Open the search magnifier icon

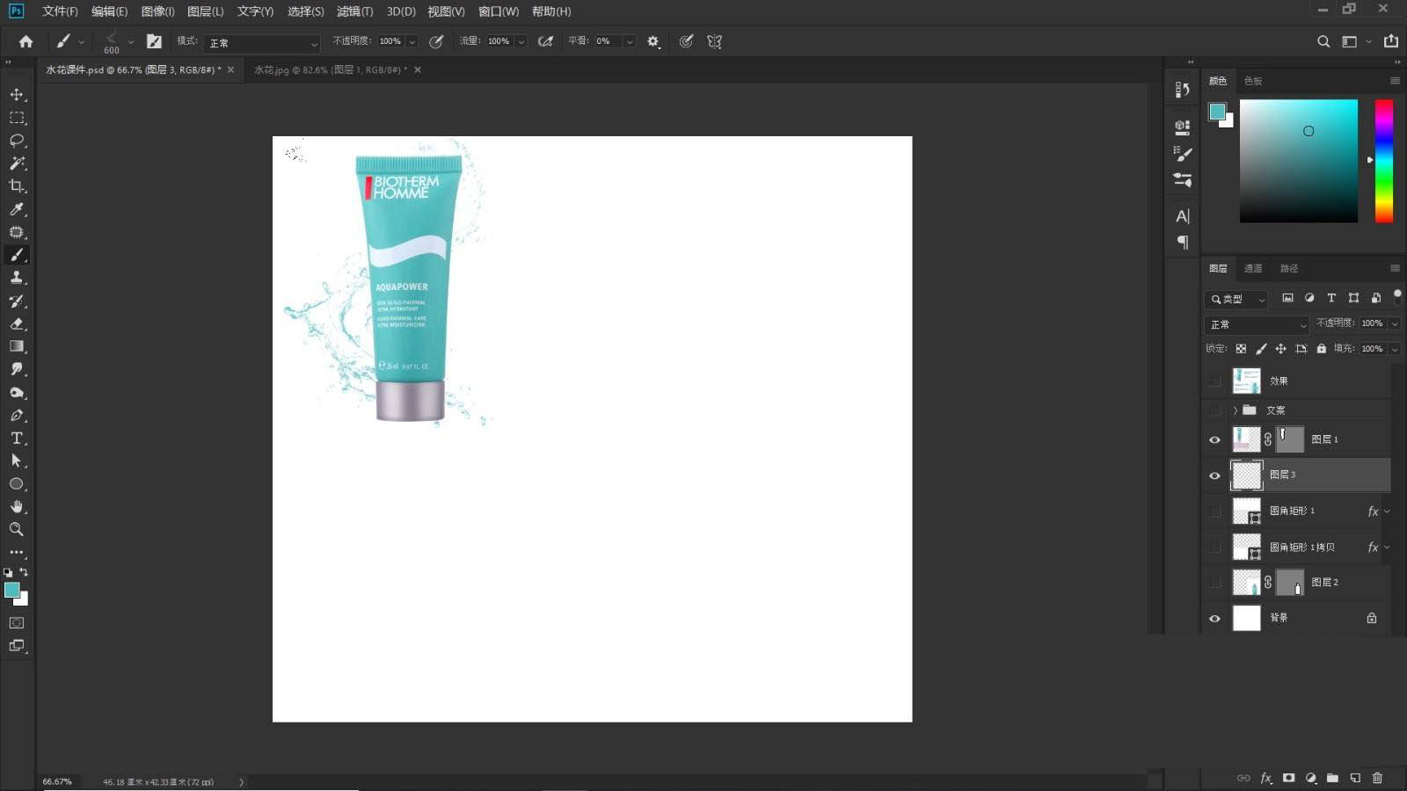point(1323,41)
